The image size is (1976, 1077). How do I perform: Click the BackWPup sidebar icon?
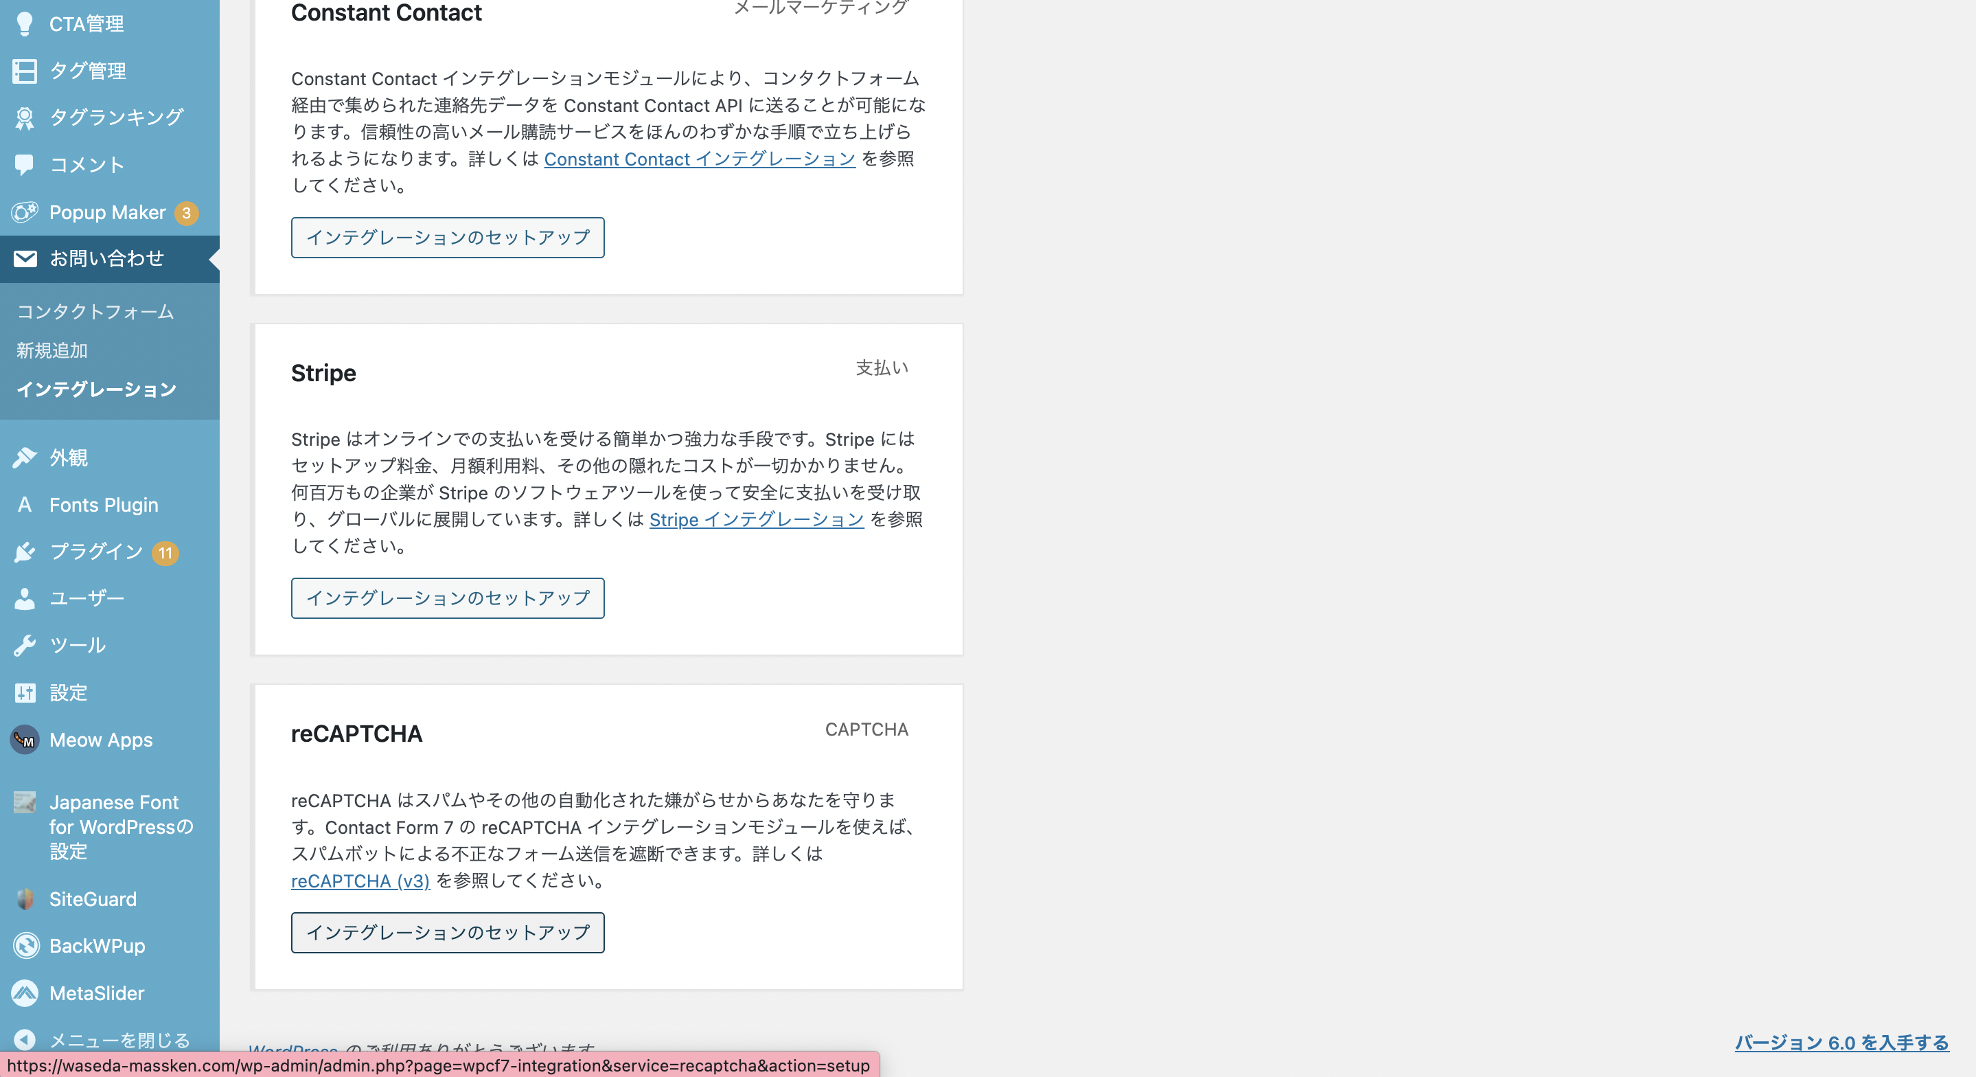(x=25, y=946)
